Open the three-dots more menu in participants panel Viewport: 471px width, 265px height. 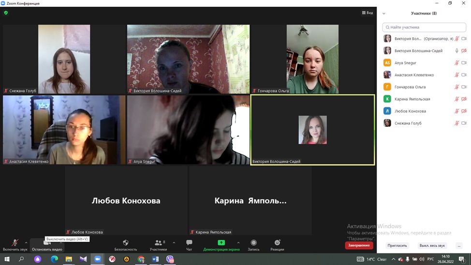[459, 246]
